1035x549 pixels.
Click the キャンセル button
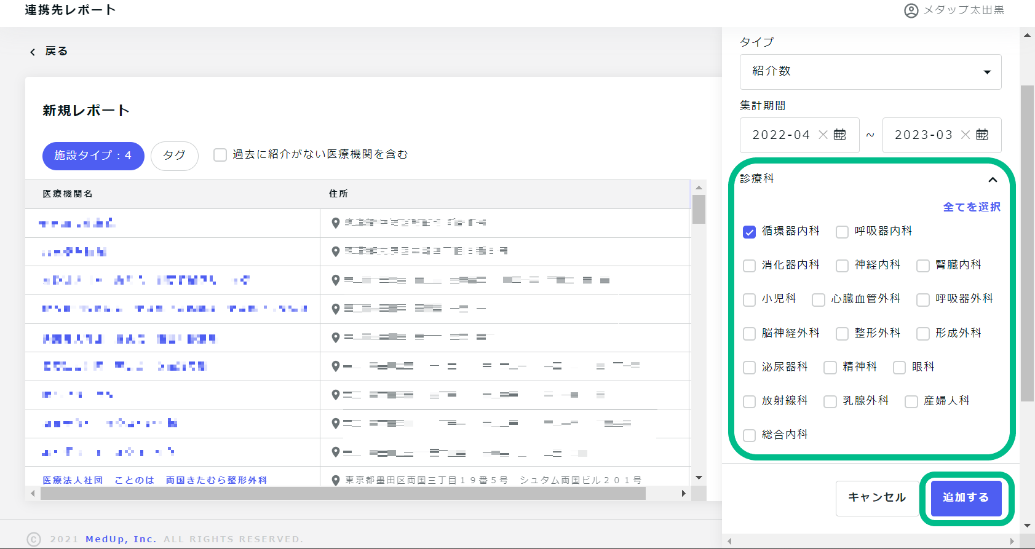click(876, 497)
